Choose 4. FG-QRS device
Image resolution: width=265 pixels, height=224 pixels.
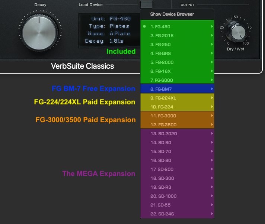(177, 53)
